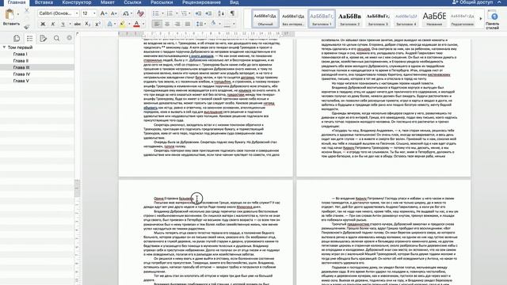Click the Paste (Вставить) clipboard icon
The height and width of the screenshot is (285, 507).
pos(10,14)
